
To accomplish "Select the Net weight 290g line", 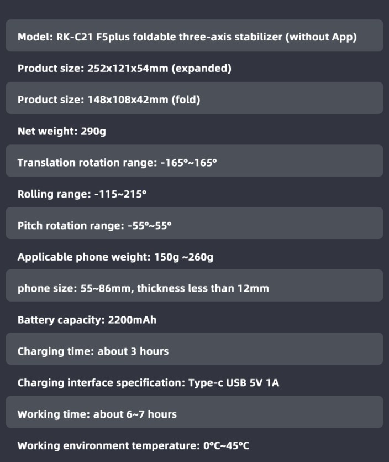I will tap(62, 131).
